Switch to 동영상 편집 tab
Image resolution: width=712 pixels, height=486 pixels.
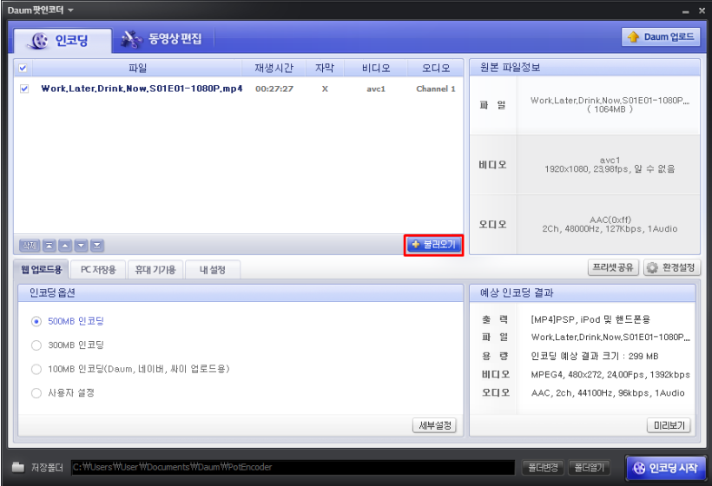click(x=162, y=39)
